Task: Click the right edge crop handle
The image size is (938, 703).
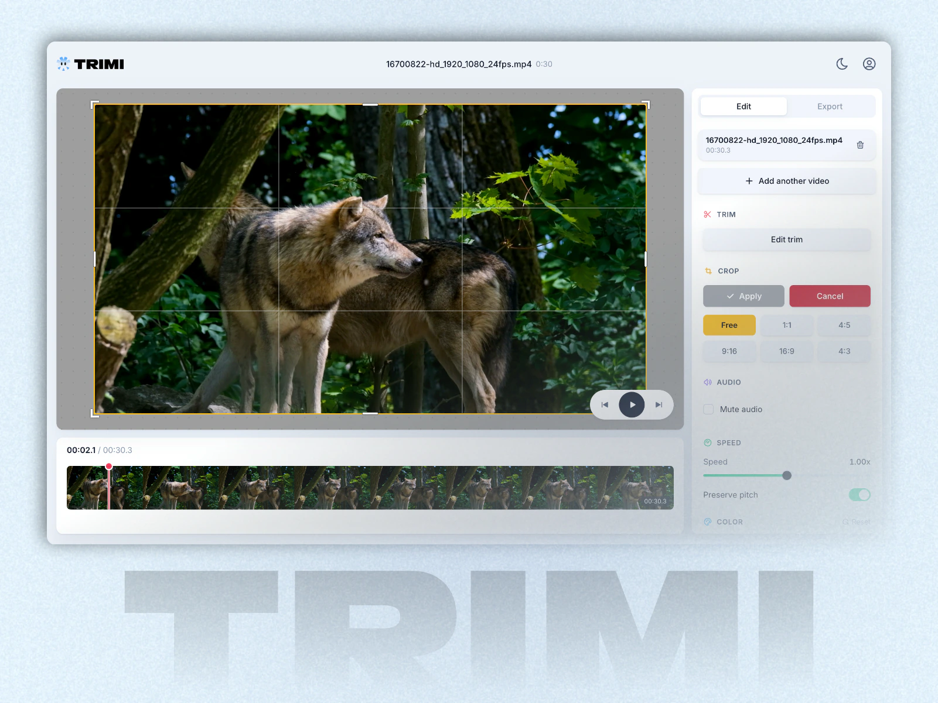Action: 646,259
